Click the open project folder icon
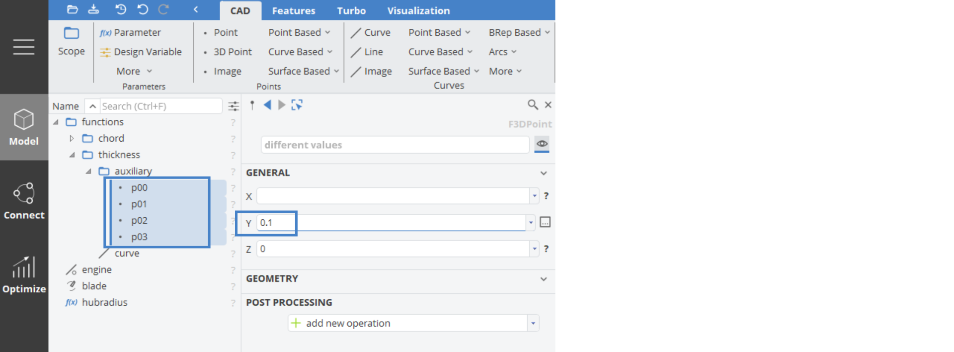 [73, 9]
